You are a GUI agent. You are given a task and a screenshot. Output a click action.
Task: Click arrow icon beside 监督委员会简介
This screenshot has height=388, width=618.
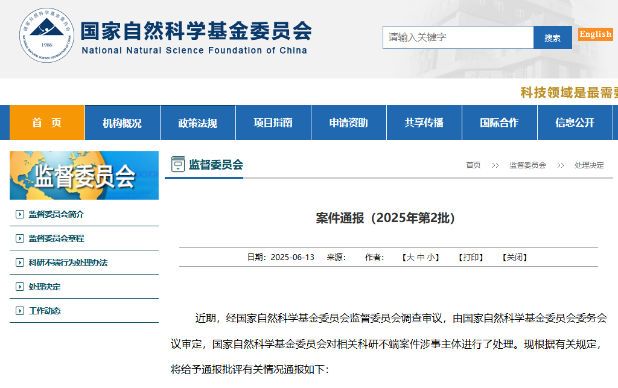point(19,214)
